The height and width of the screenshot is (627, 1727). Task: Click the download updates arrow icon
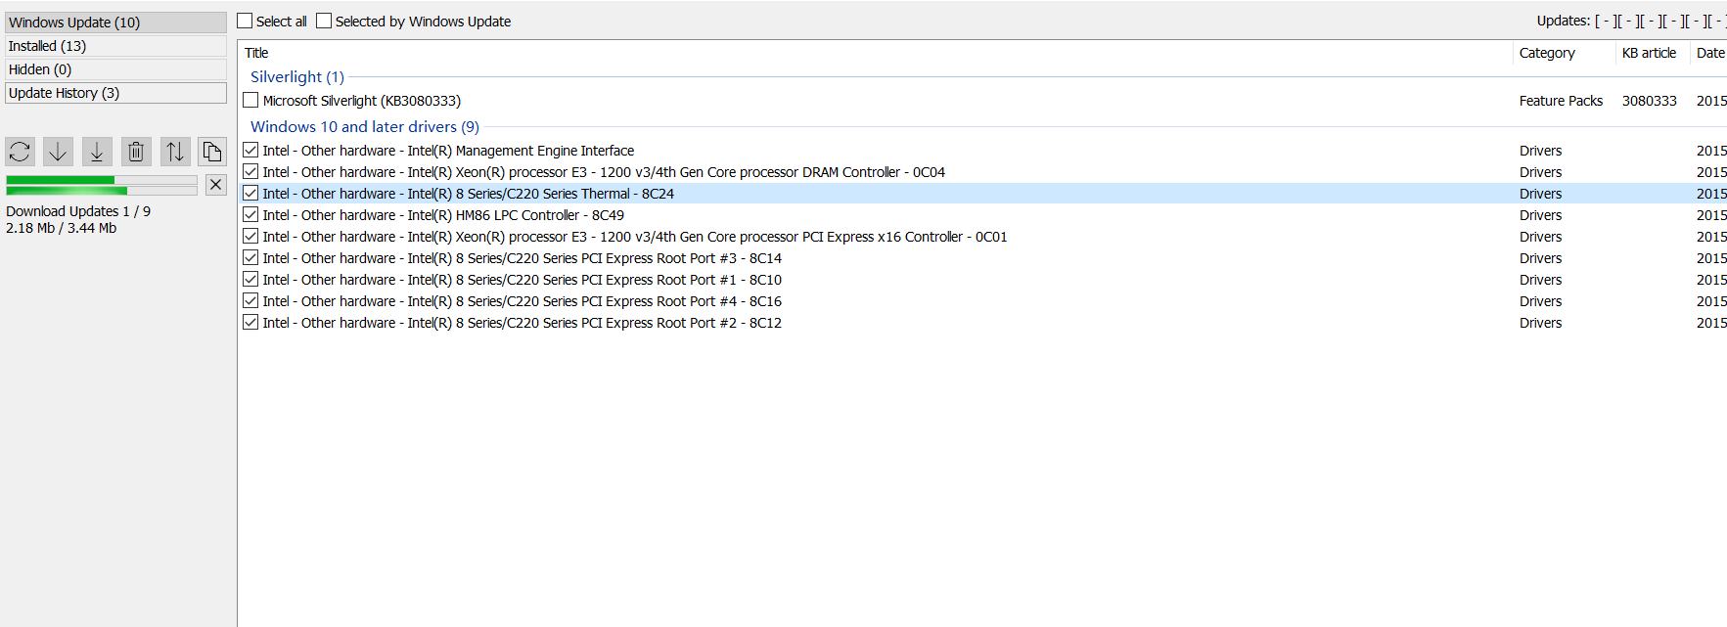pos(58,152)
